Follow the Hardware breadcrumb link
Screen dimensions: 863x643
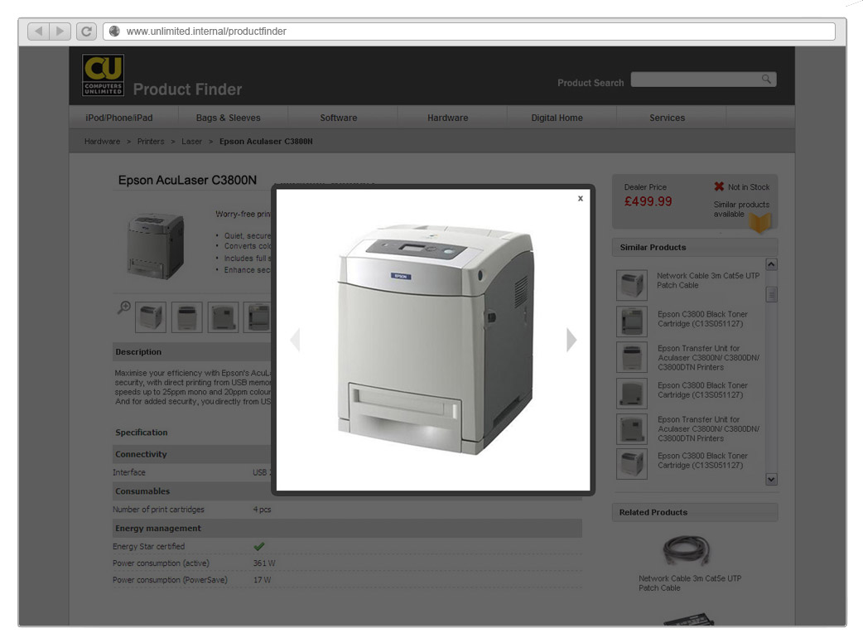[x=103, y=142]
